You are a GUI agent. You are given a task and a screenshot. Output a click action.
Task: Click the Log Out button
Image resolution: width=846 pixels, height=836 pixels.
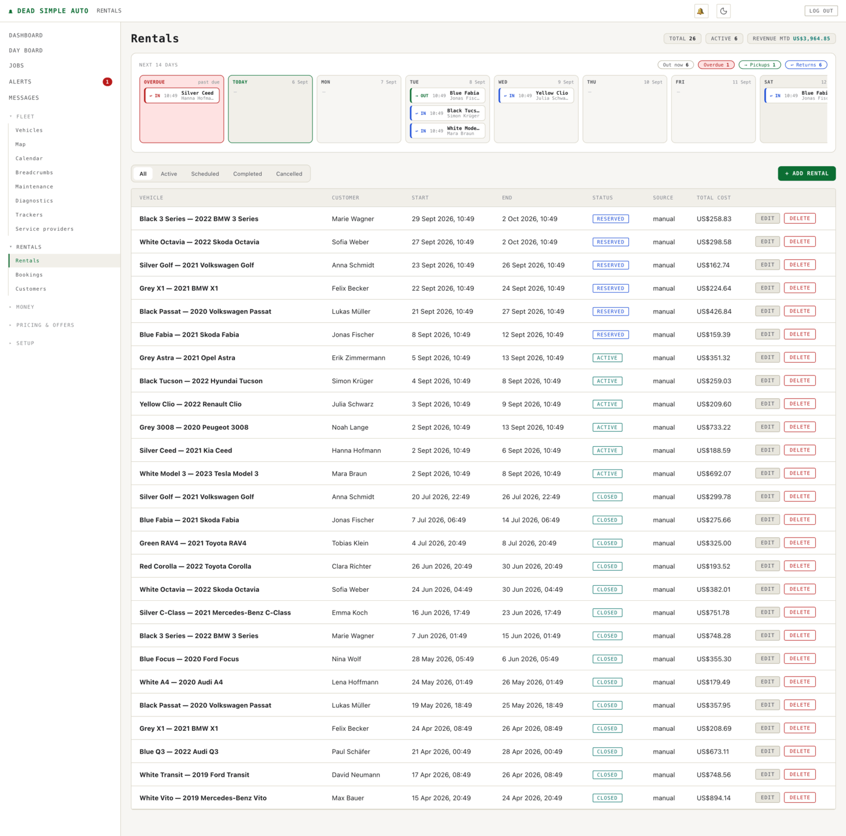(x=821, y=11)
